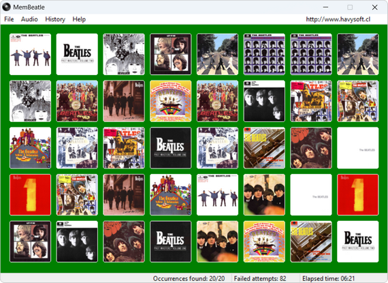388x283 pixels.
Task: Click the Help! album card in fourth row
Action: pyautogui.click(x=218, y=195)
